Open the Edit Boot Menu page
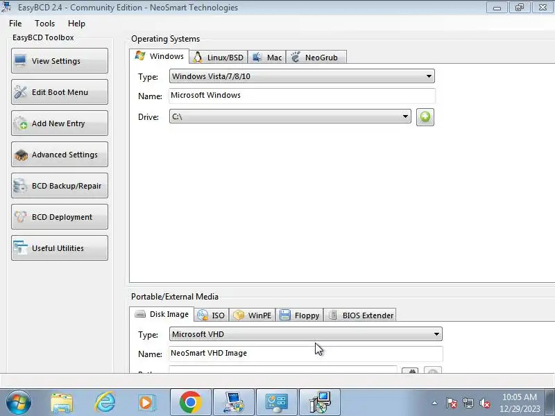This screenshot has height=416, width=555. [x=60, y=92]
